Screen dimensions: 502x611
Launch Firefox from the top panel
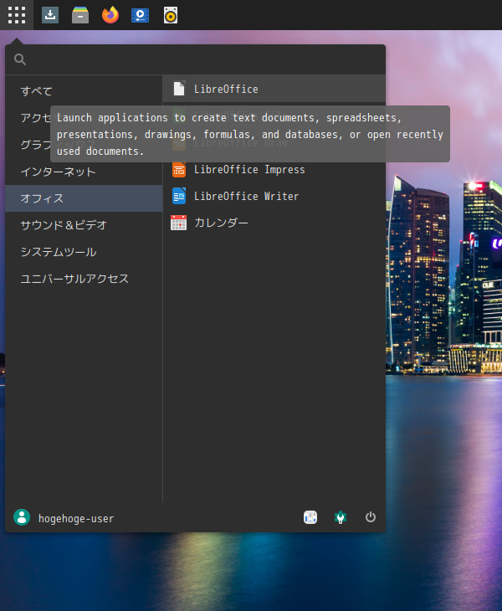(x=110, y=15)
